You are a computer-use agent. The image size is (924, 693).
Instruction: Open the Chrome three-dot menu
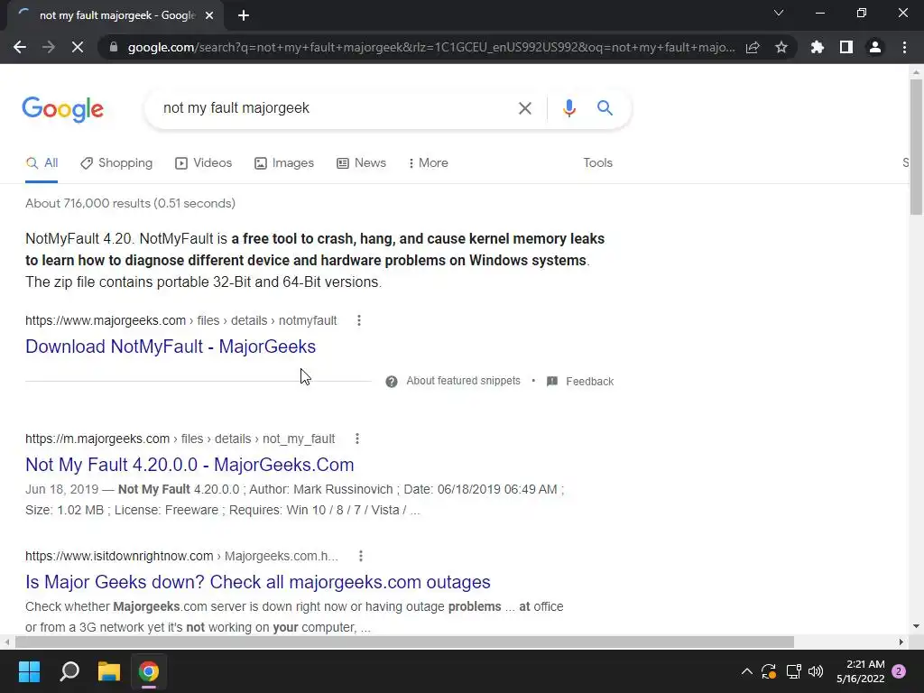[904, 47]
